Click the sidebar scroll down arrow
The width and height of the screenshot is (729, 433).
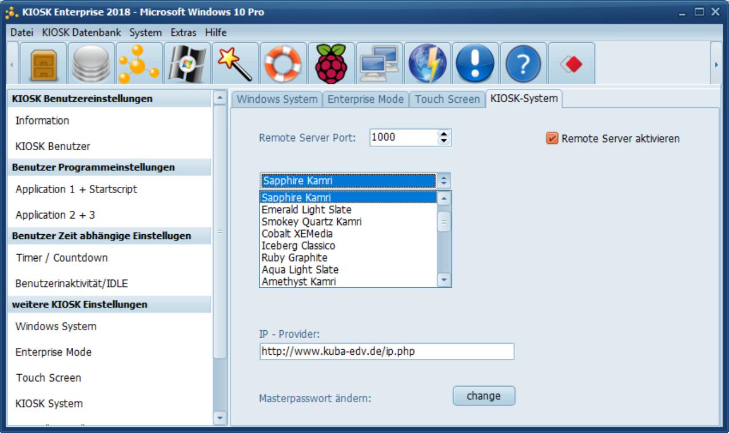click(220, 418)
